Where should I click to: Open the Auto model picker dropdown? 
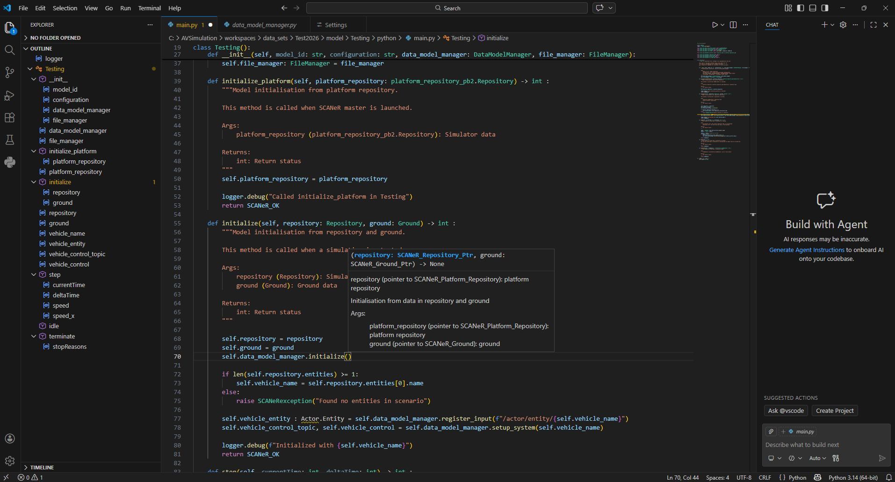tap(817, 458)
